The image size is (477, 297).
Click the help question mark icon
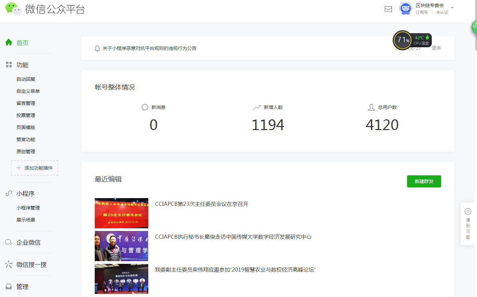coord(468,212)
